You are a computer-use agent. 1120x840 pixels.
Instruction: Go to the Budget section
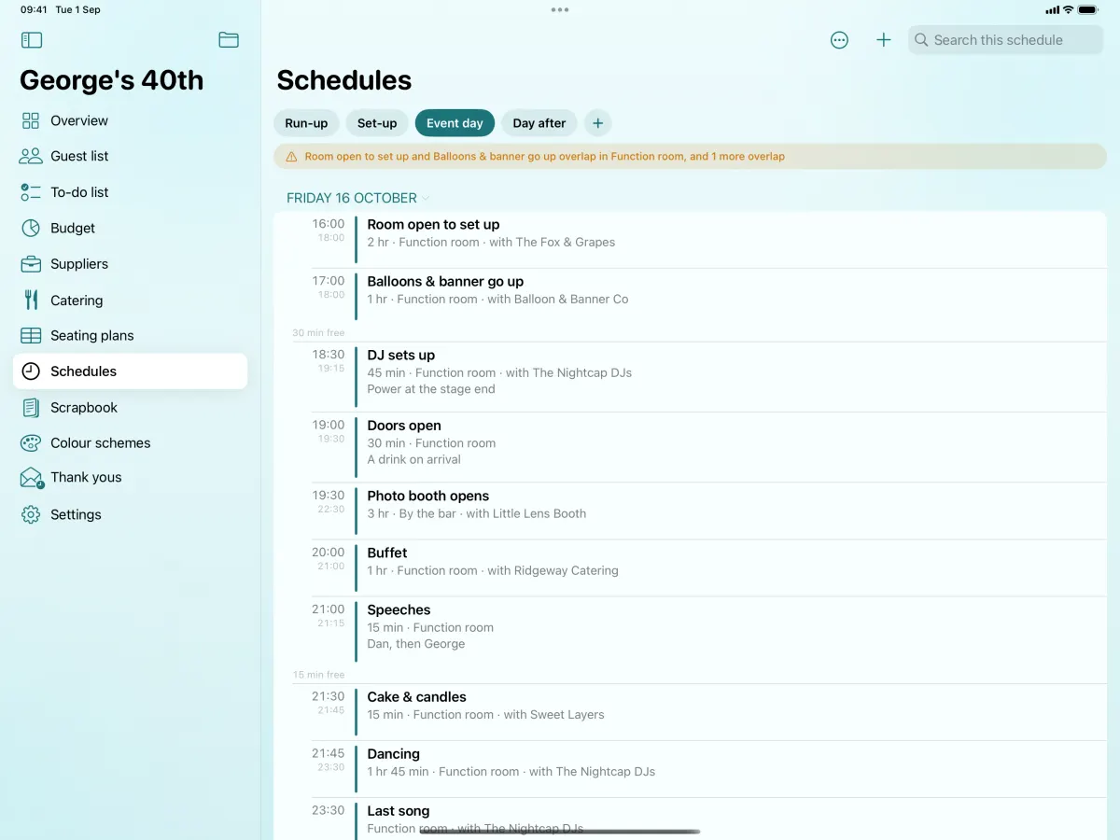pyautogui.click(x=131, y=228)
